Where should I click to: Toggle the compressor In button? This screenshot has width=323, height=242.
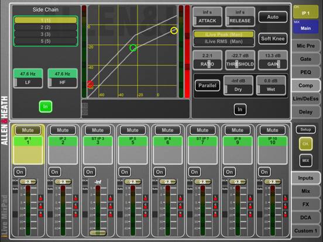pos(240,109)
